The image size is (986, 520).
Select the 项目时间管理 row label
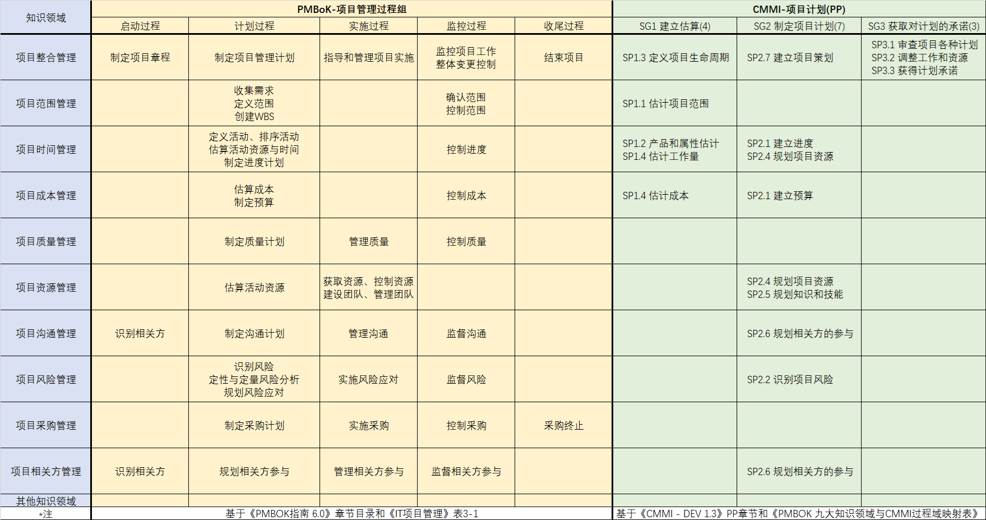[45, 149]
